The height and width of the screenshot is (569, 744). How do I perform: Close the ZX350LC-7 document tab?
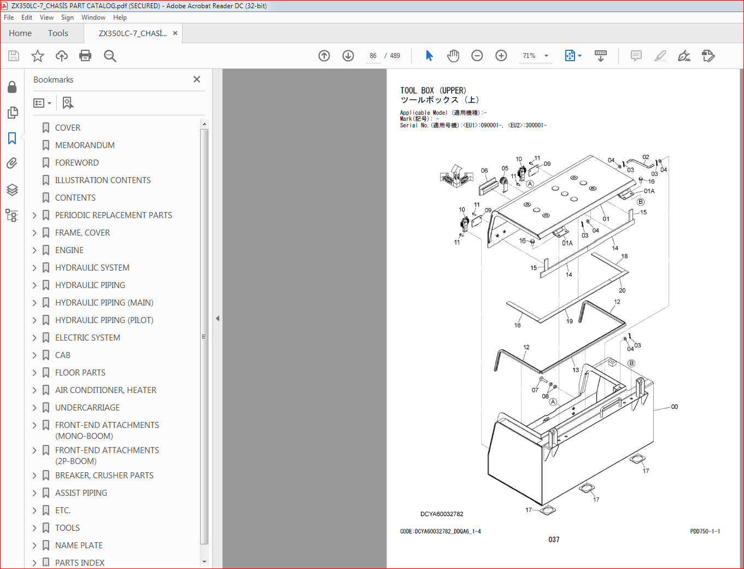pyautogui.click(x=175, y=33)
